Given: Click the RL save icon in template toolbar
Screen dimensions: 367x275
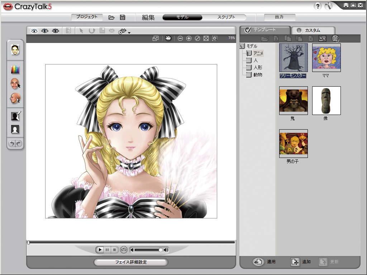Looking at the screenshot, I should 335,39.
